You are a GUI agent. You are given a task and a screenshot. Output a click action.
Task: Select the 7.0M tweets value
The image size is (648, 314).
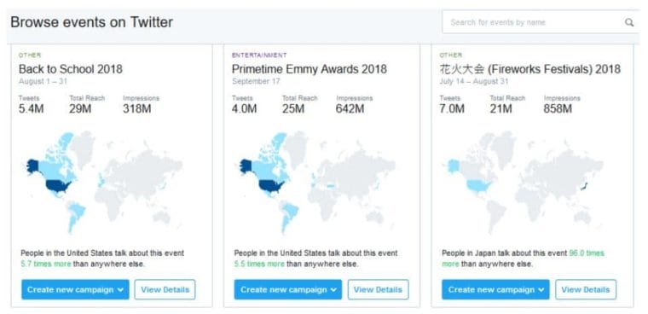tap(452, 109)
